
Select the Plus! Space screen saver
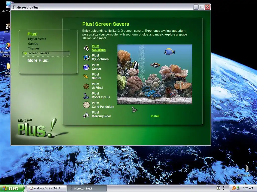[96, 67]
